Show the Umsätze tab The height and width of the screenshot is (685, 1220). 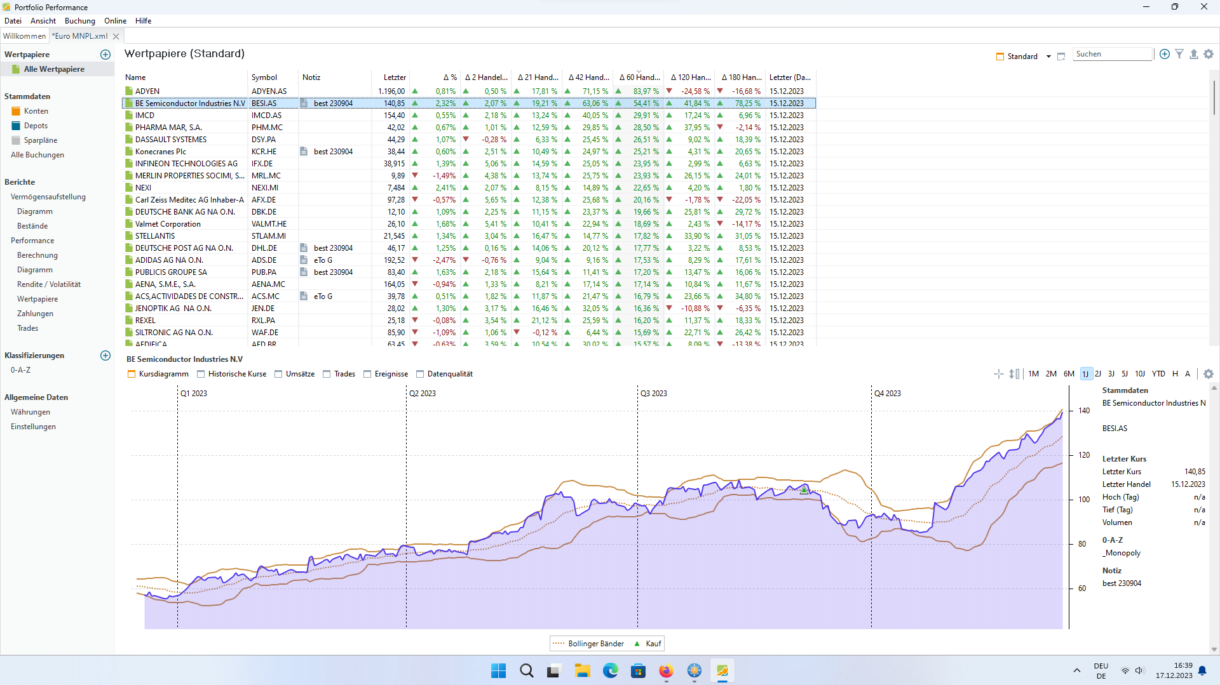[295, 374]
